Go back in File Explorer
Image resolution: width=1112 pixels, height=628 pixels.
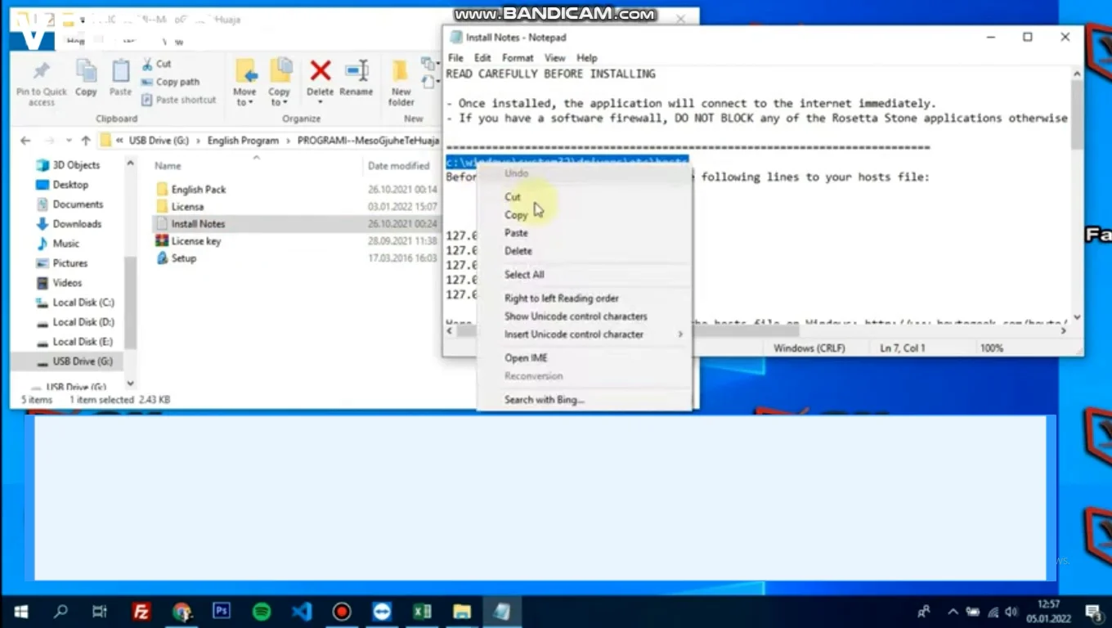click(x=25, y=141)
